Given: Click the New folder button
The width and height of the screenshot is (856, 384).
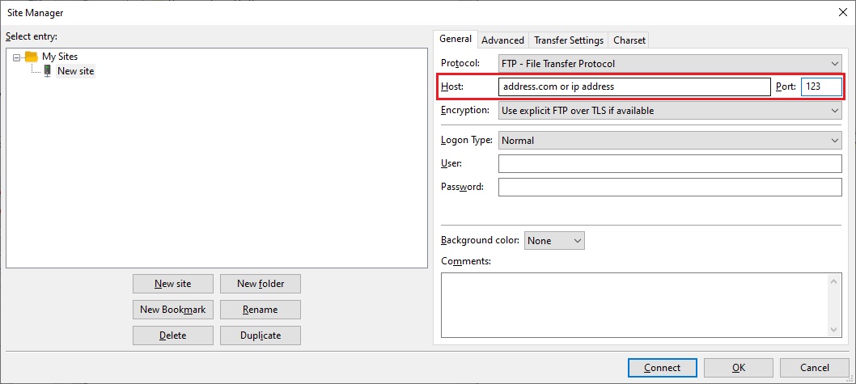Looking at the screenshot, I should 260,284.
